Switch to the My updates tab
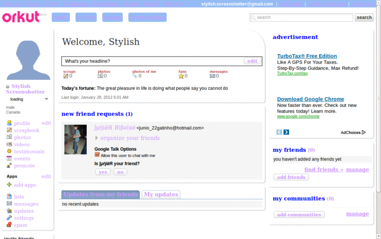 161,194
